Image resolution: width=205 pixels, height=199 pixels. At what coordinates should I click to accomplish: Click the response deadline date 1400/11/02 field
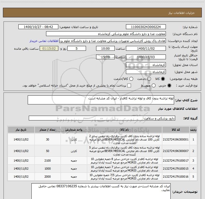(x=146, y=49)
